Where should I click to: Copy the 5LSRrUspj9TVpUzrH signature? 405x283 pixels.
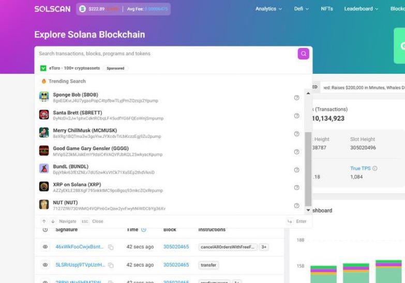(111, 265)
